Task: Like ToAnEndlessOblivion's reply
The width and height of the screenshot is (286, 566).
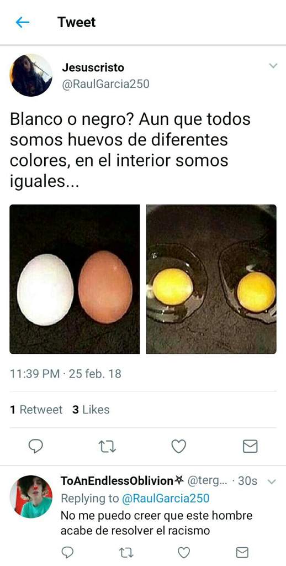Action: [184, 552]
